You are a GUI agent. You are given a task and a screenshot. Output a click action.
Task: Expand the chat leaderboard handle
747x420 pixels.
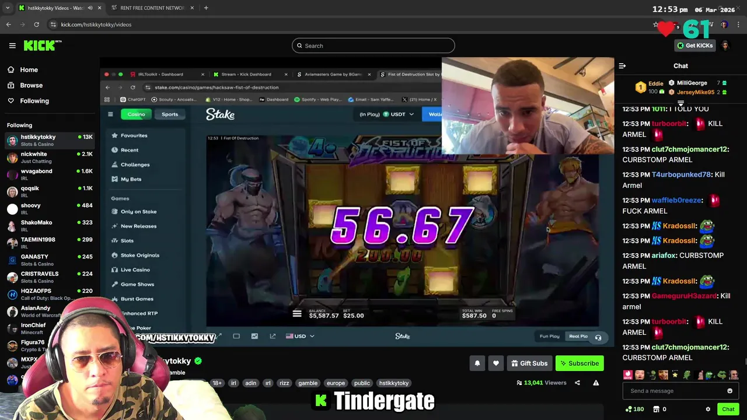pyautogui.click(x=680, y=103)
